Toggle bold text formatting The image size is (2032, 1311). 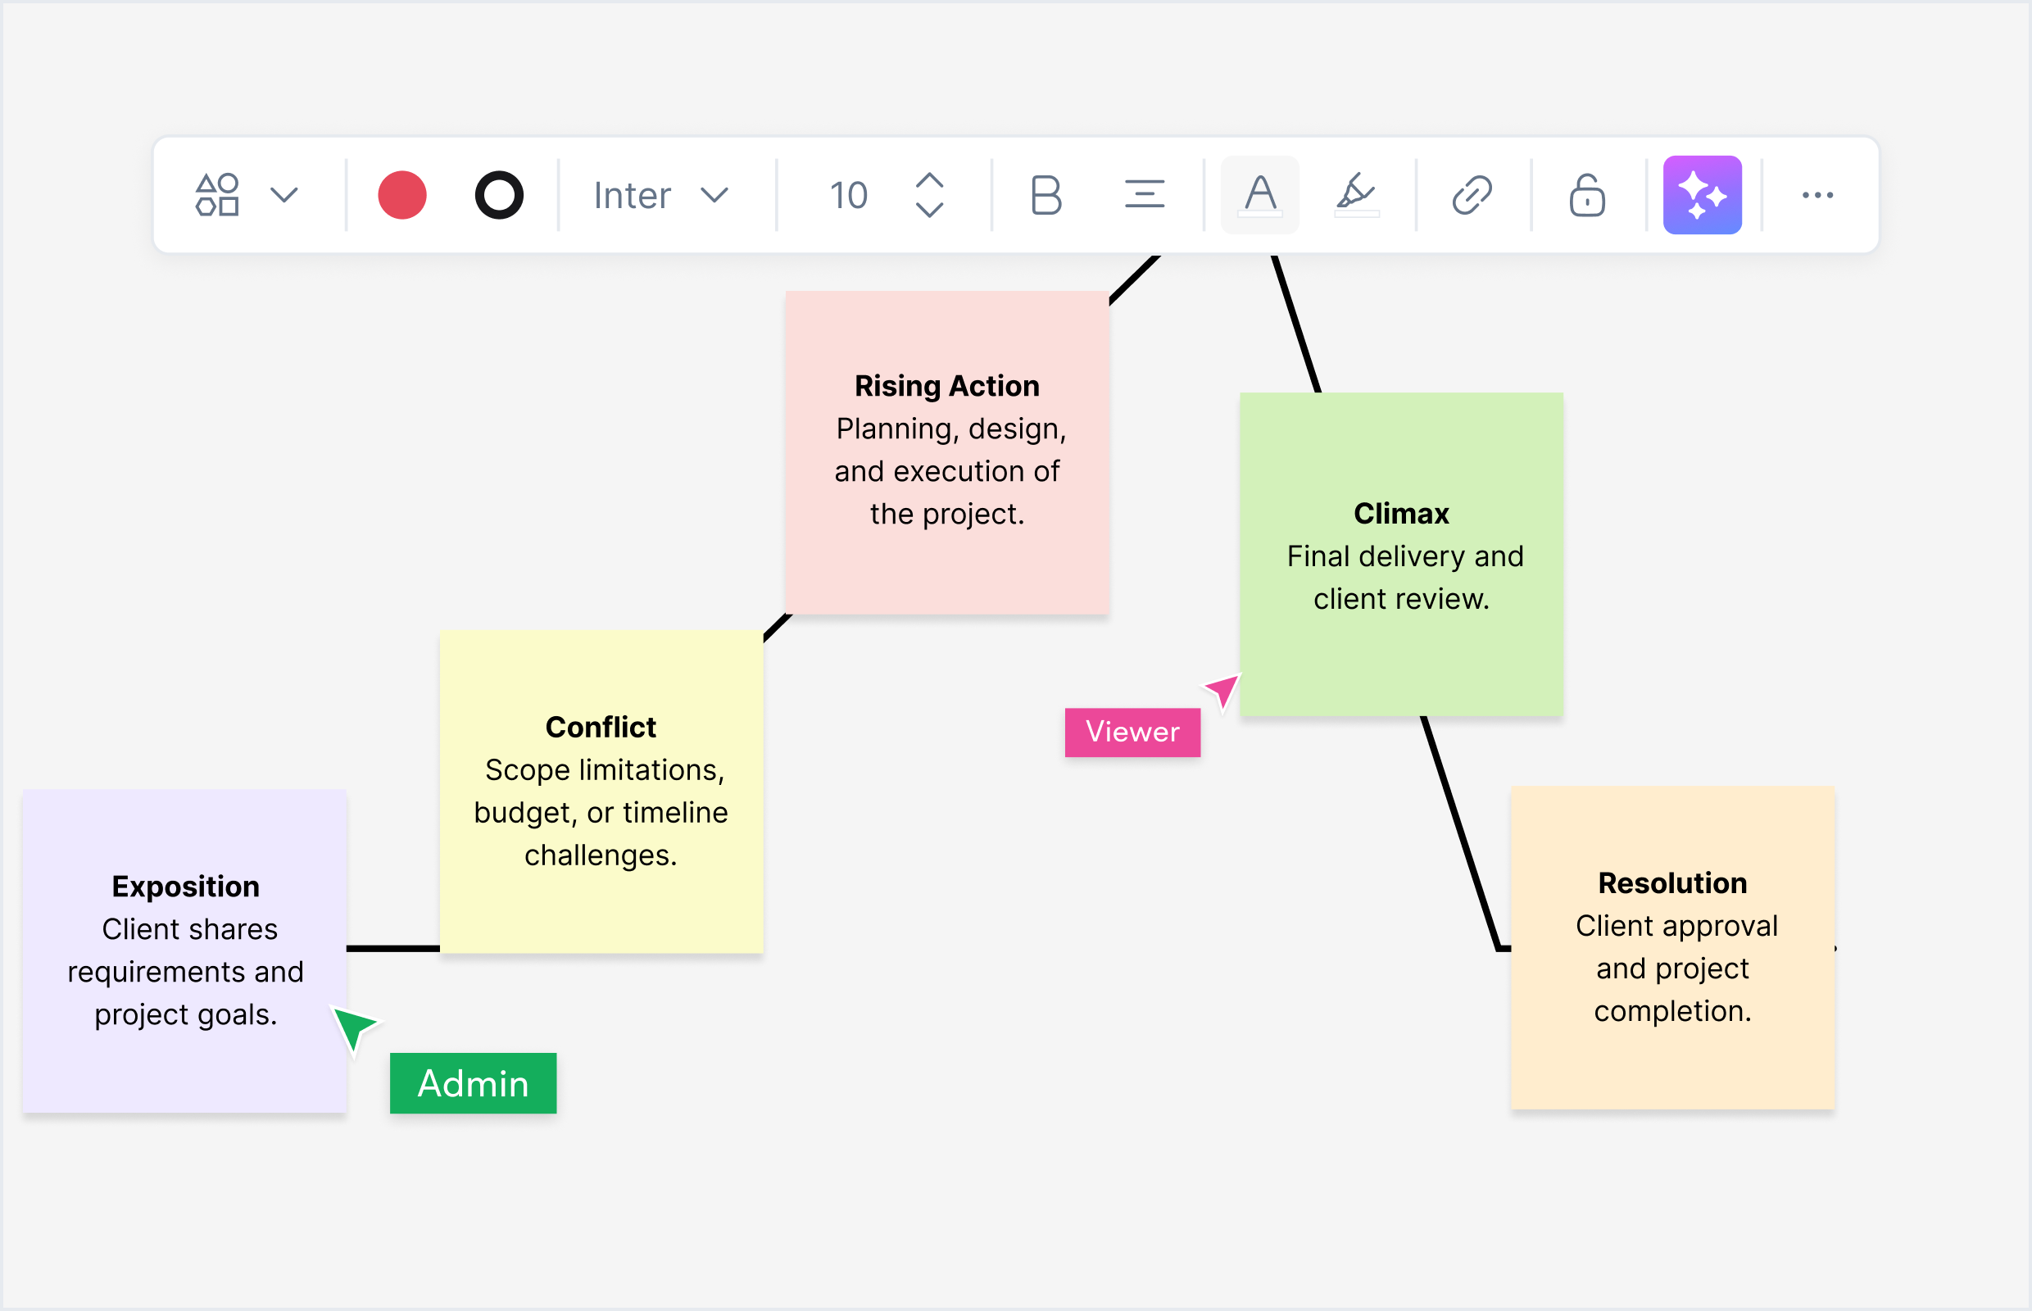tap(1046, 195)
